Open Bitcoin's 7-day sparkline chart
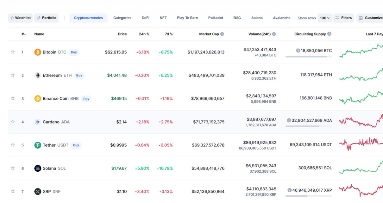383x203 pixels. click(361, 51)
